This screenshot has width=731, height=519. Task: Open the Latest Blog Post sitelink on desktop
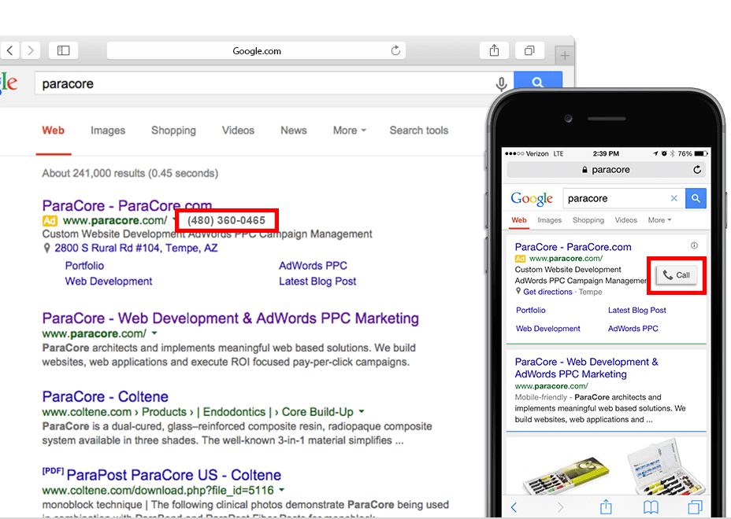click(317, 282)
